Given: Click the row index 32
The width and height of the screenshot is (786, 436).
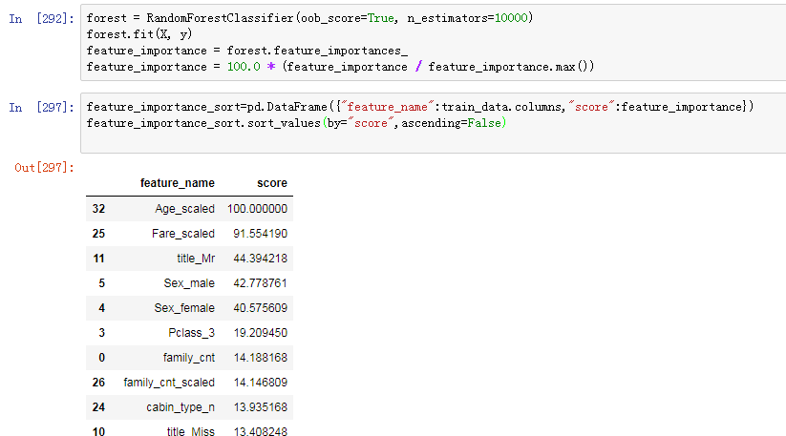Looking at the screenshot, I should (x=98, y=209).
